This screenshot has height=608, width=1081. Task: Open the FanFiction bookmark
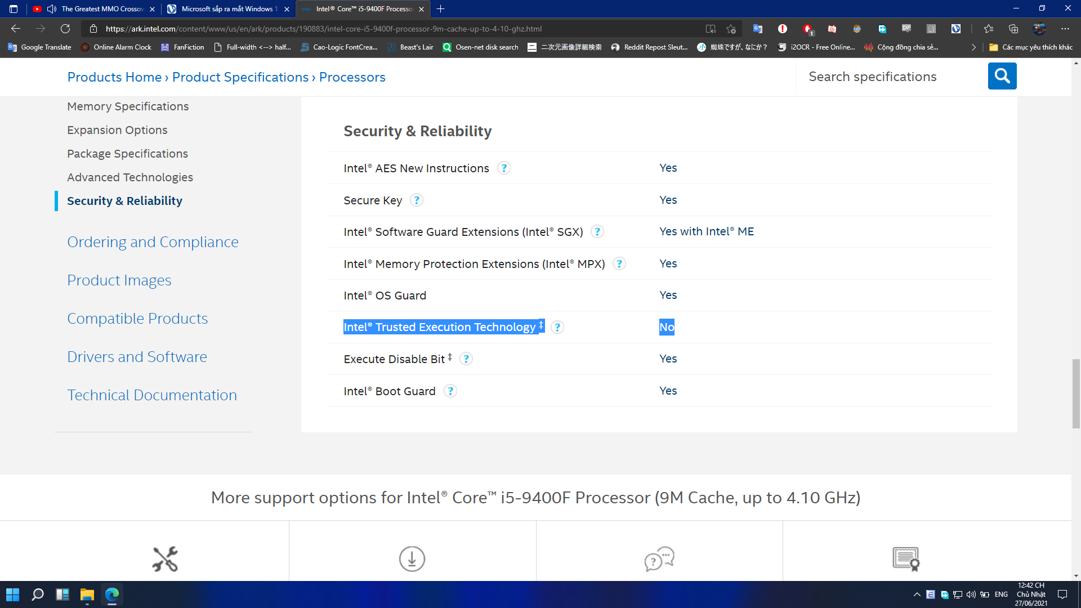click(182, 47)
